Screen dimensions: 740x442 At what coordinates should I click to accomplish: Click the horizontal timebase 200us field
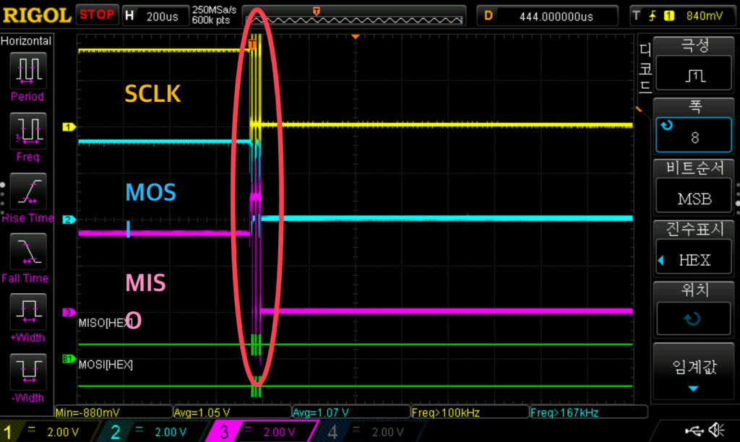coord(156,16)
